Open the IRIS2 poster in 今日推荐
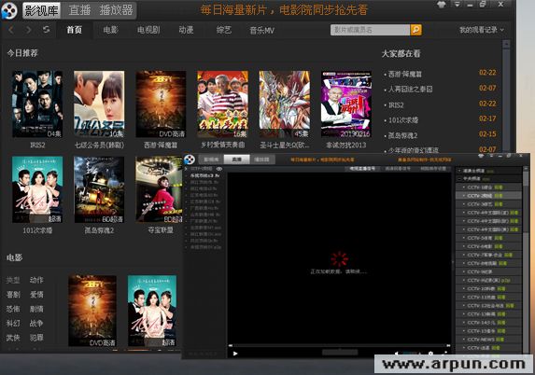 tap(37, 104)
